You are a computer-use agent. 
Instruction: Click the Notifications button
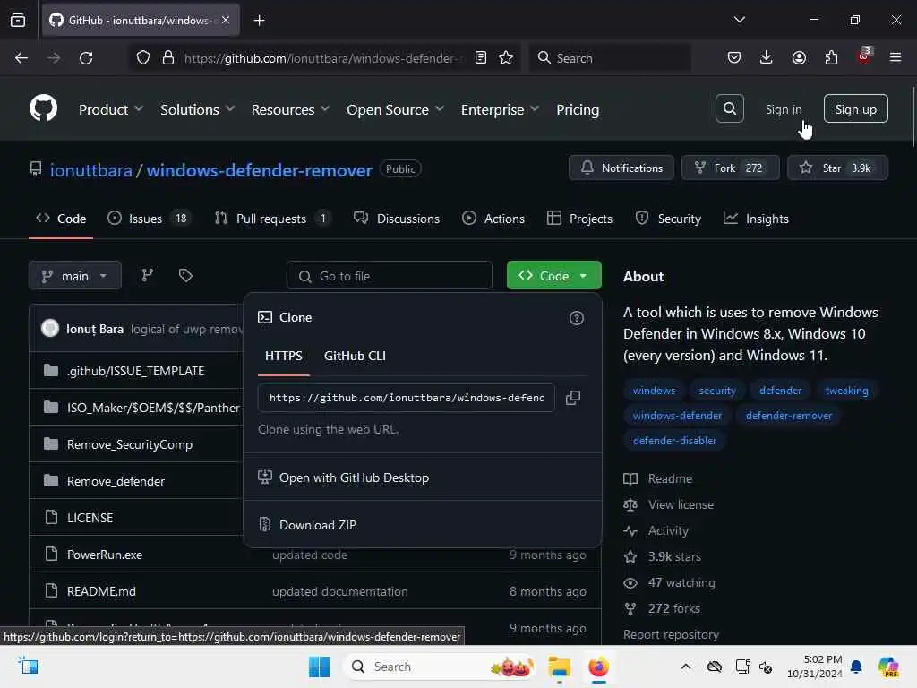coord(621,168)
